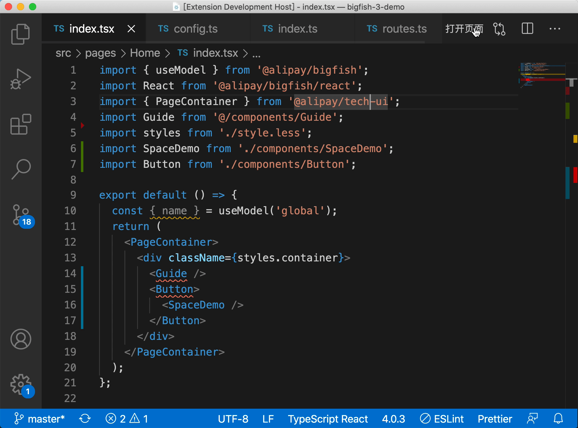
Task: Click 'name' variable on line 10
Action: (174, 211)
